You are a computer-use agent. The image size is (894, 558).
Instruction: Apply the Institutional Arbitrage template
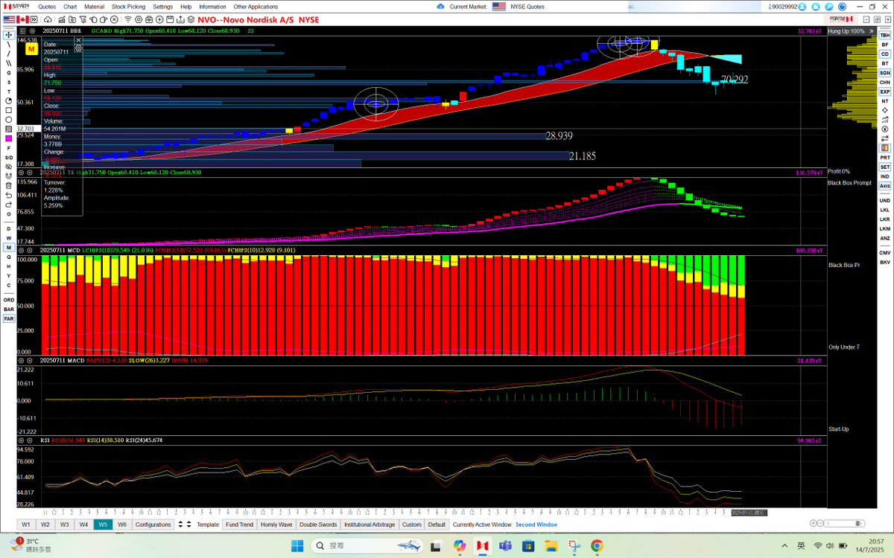tap(370, 525)
